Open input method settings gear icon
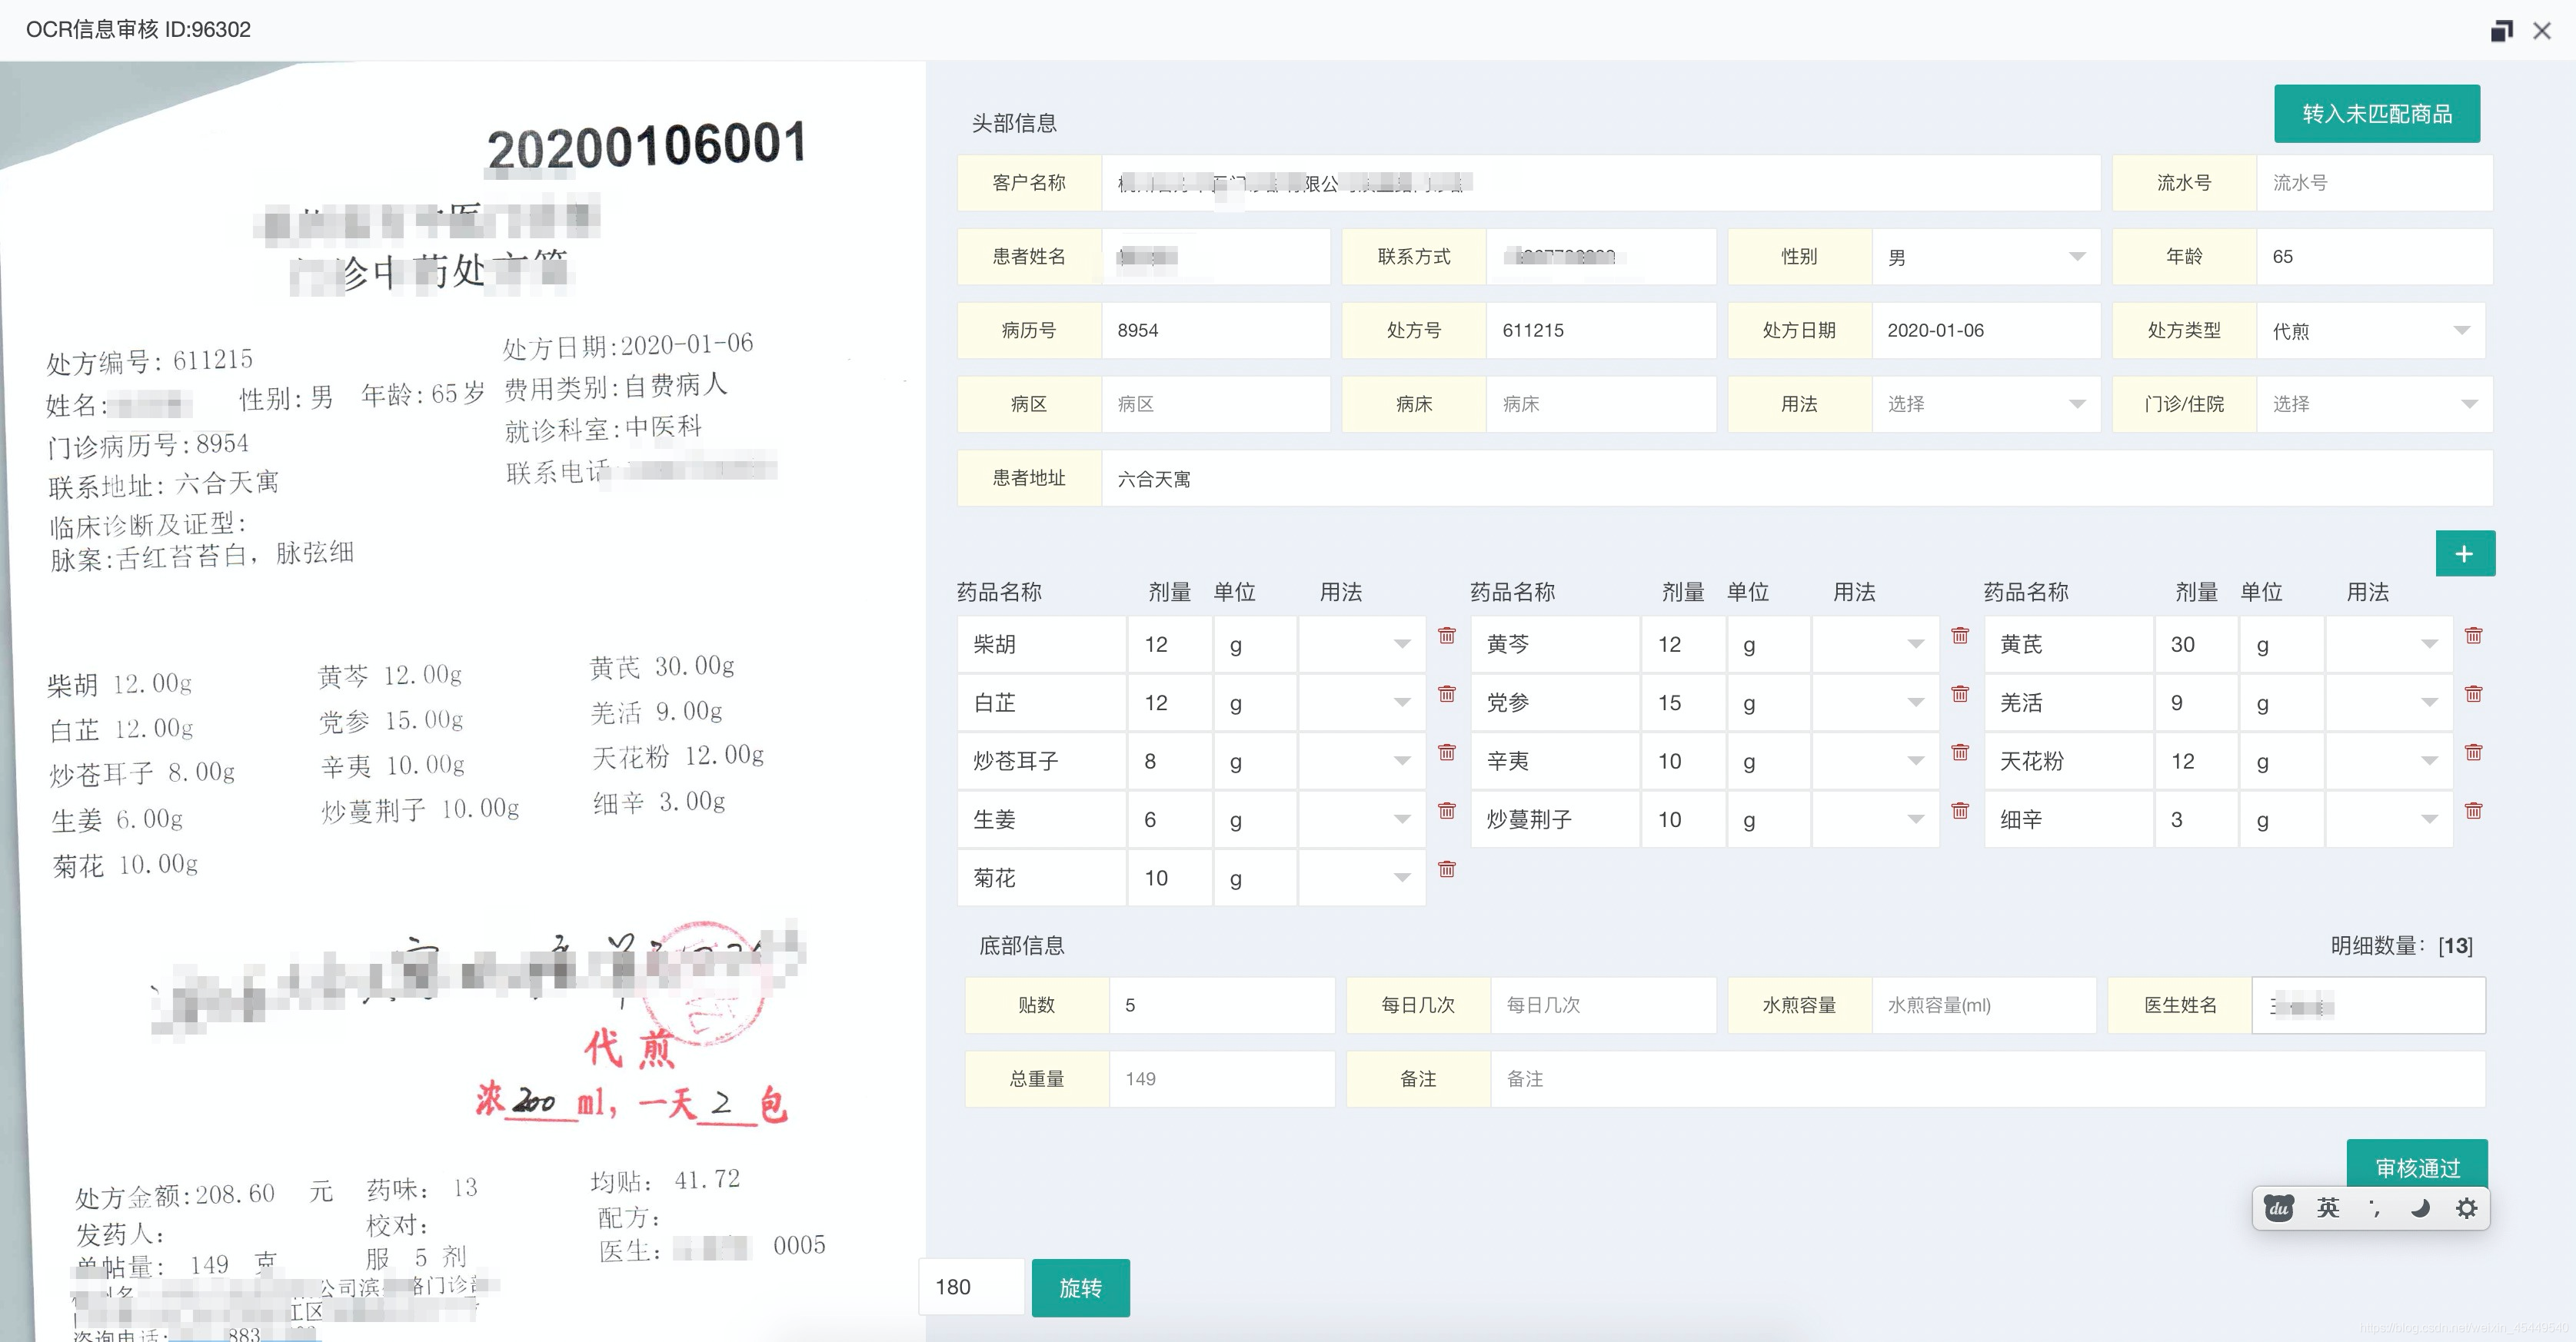2576x1342 pixels. 2466,1208
